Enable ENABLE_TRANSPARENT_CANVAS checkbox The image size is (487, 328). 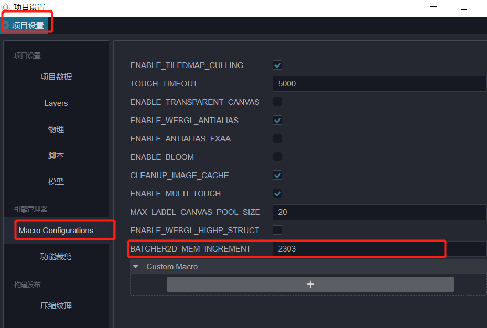click(277, 102)
